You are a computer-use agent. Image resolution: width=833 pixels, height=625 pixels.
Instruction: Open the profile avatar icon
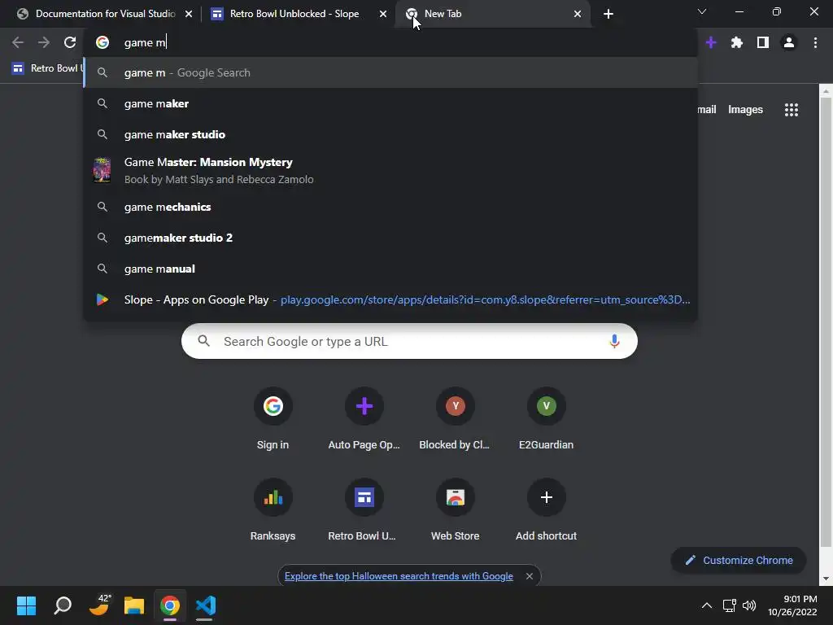(789, 42)
